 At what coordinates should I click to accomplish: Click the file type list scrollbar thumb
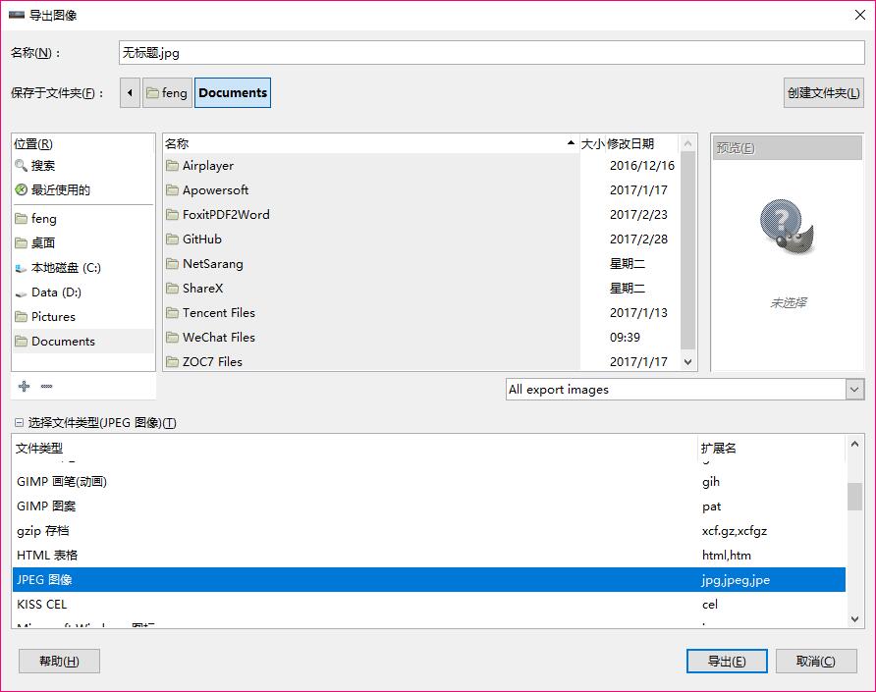coord(854,497)
